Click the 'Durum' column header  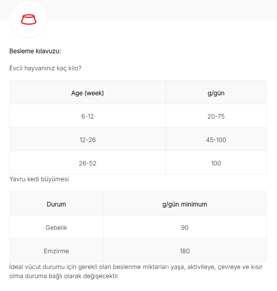pyautogui.click(x=56, y=204)
